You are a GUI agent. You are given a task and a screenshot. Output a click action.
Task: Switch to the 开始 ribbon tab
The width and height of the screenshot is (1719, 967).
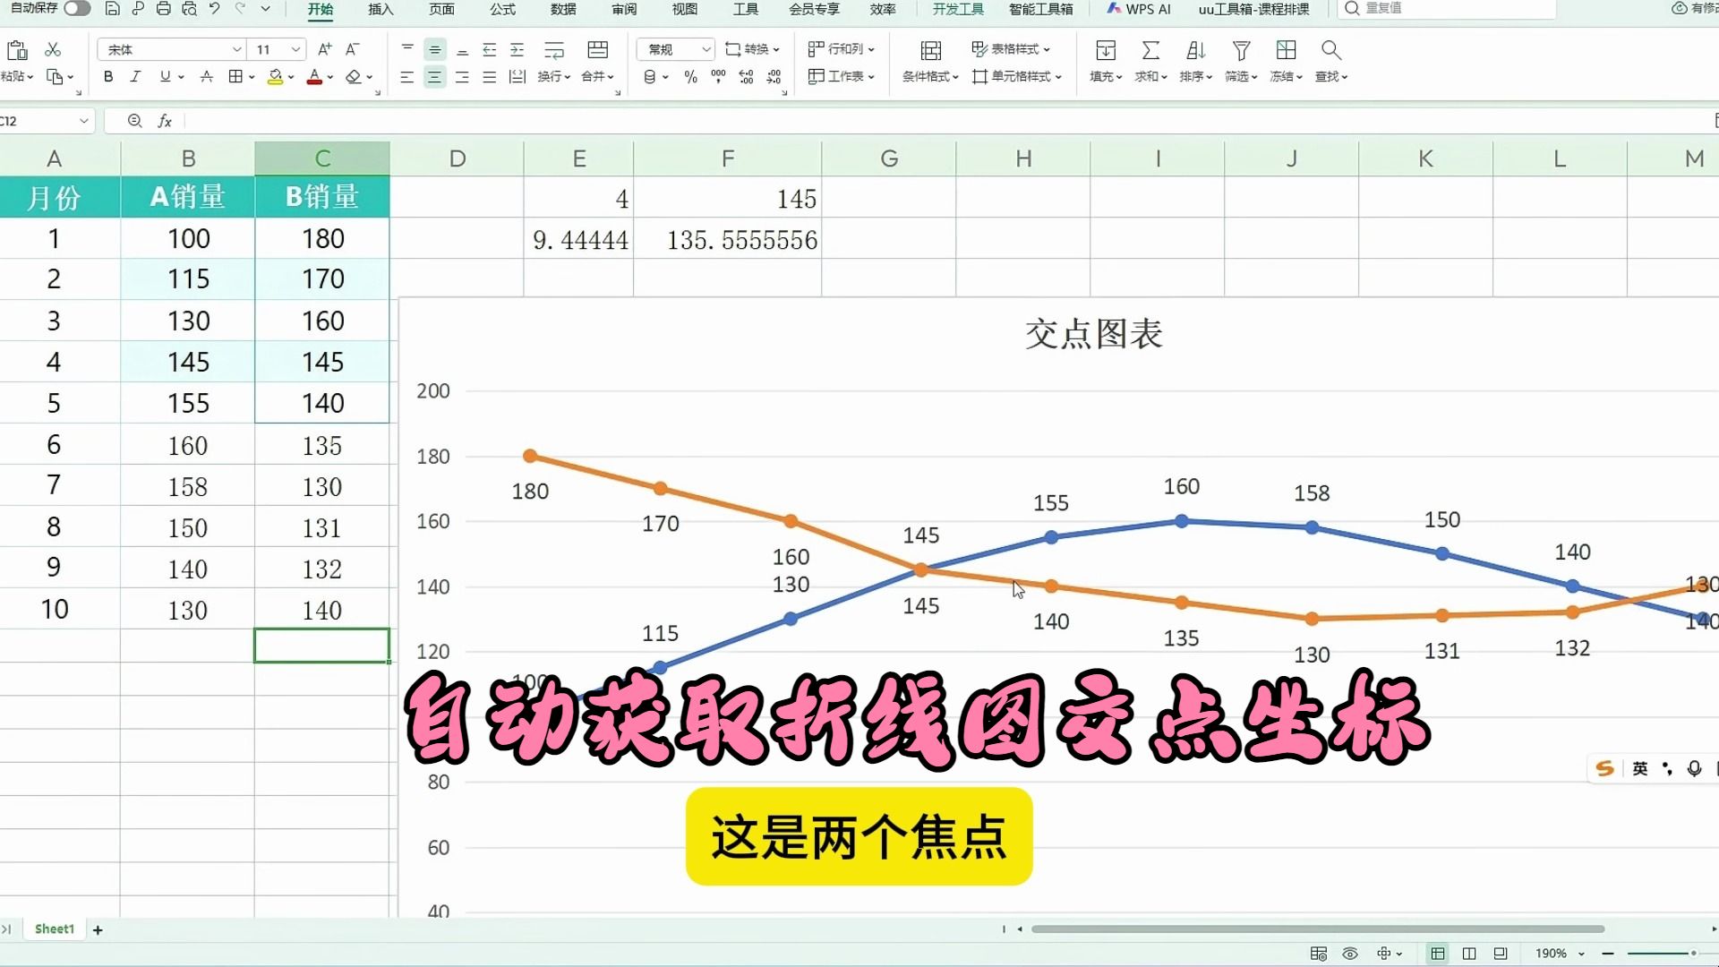(x=321, y=9)
